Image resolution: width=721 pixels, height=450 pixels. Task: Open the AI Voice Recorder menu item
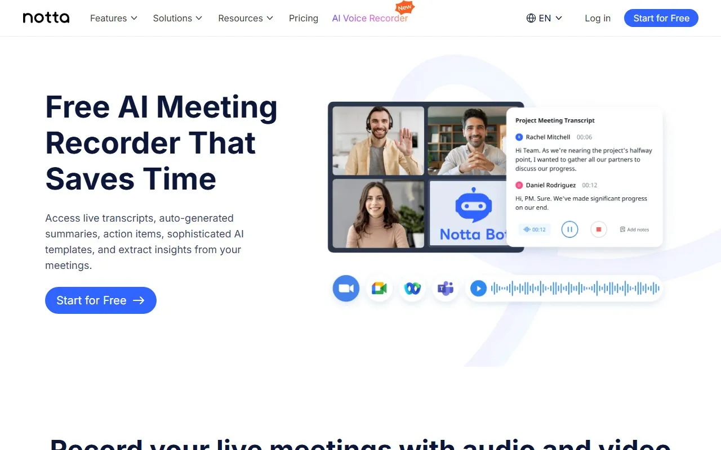tap(370, 18)
